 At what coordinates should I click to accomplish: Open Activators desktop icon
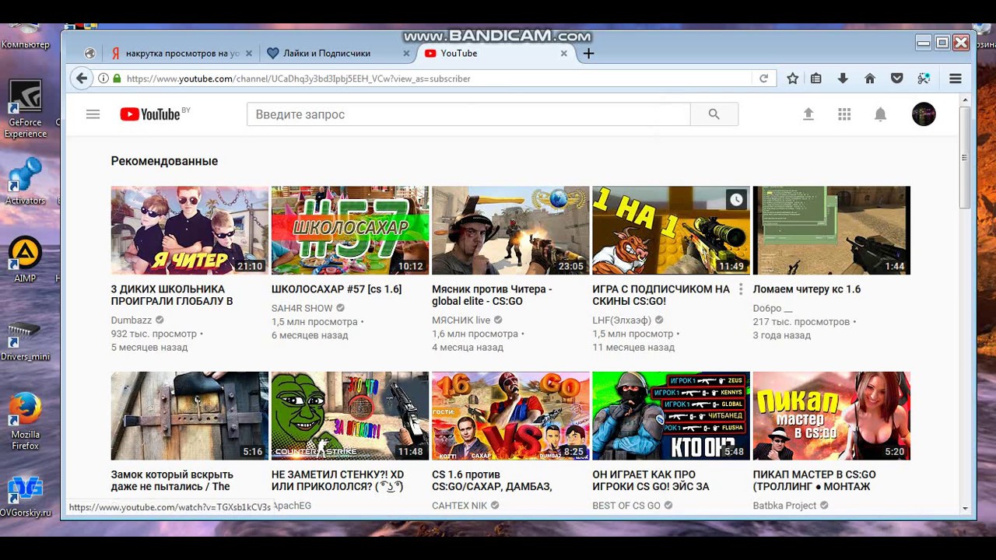coord(25,182)
